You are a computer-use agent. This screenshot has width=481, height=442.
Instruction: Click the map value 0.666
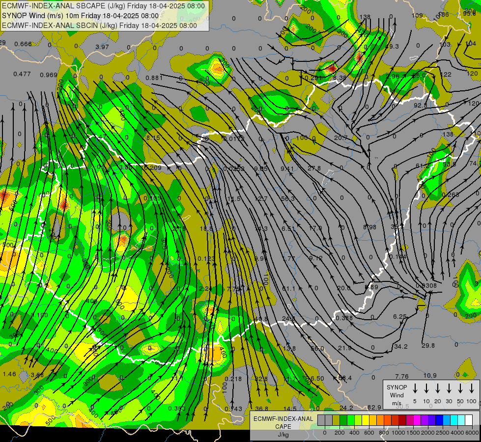pos(23,44)
